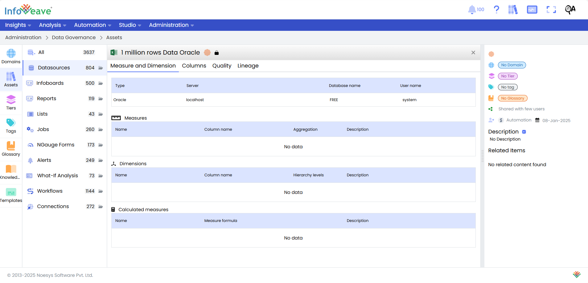Viewport: 588px width, 283px height.
Task: Click the No Tier tag
Action: pos(508,76)
